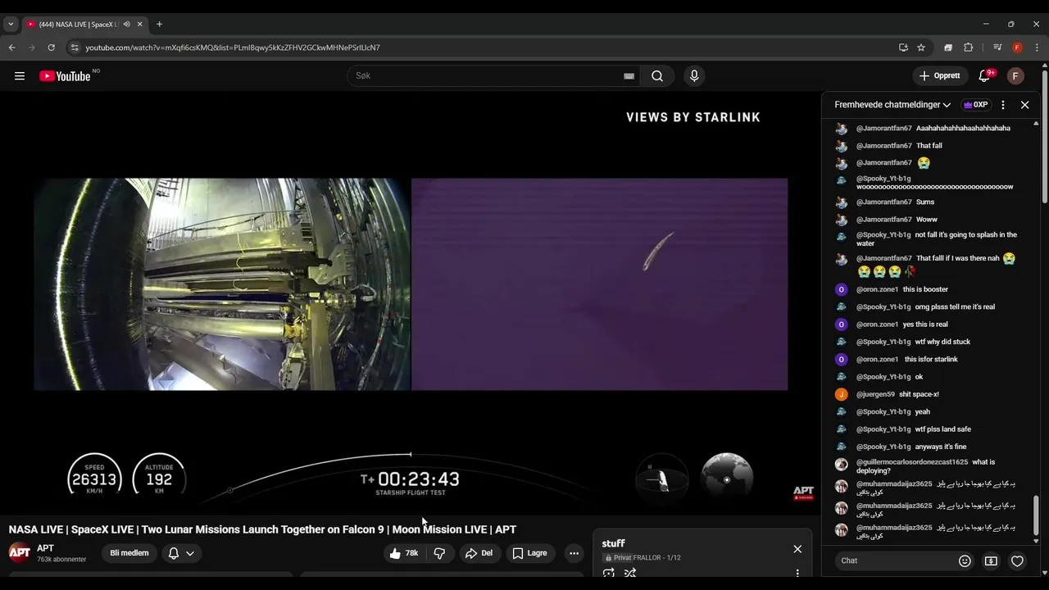Open the Chrome extensions puzzle icon
Image resolution: width=1049 pixels, height=590 pixels.
(968, 48)
